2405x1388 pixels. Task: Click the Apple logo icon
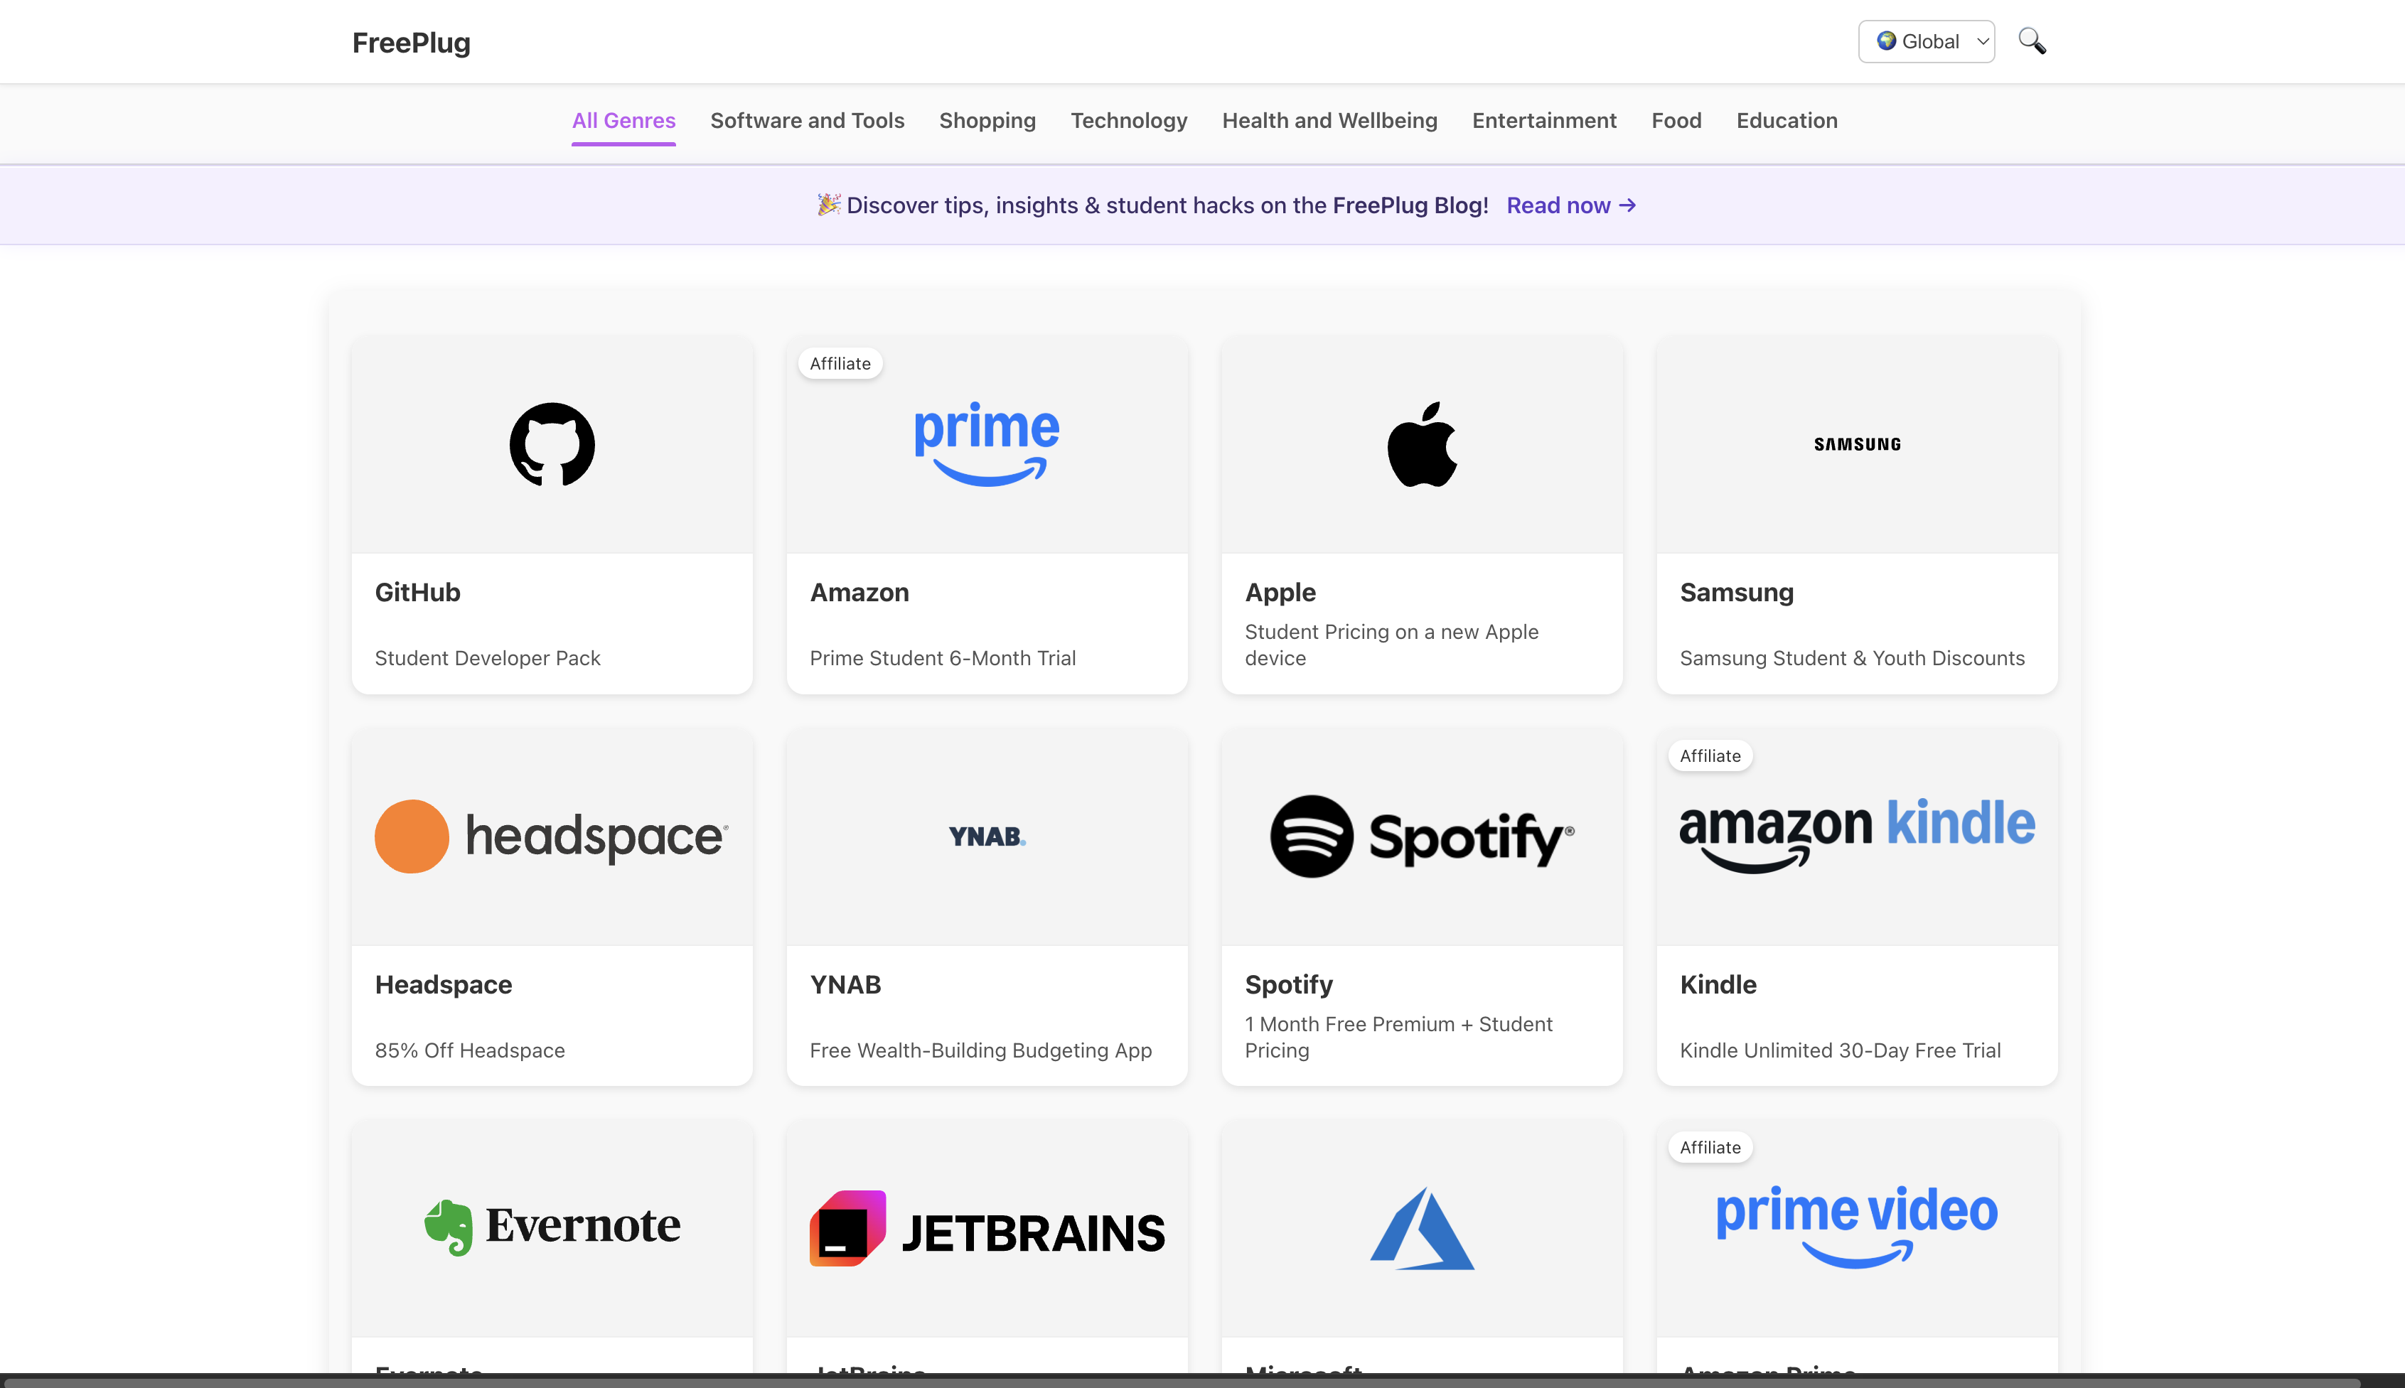click(x=1422, y=444)
